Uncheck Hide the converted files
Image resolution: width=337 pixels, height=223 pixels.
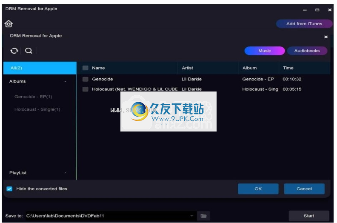pyautogui.click(x=9, y=189)
